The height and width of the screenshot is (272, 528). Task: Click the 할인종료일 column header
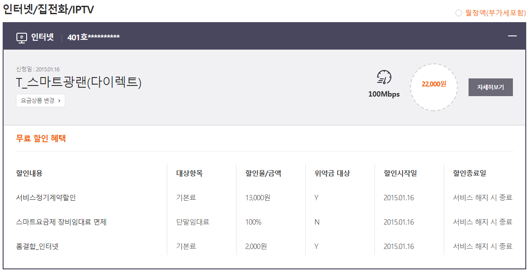point(469,173)
